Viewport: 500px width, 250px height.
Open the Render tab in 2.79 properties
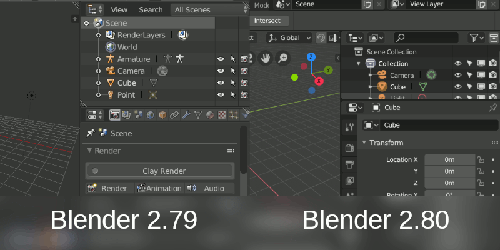pos(114,115)
